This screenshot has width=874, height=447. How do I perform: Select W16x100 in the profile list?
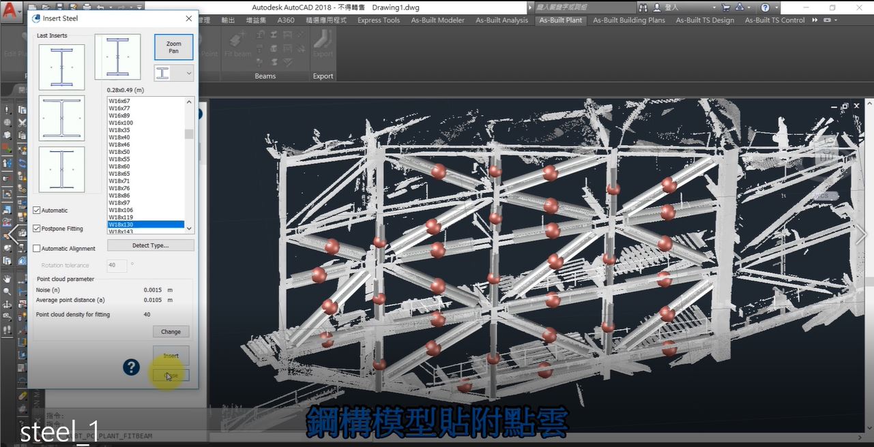tap(146, 123)
